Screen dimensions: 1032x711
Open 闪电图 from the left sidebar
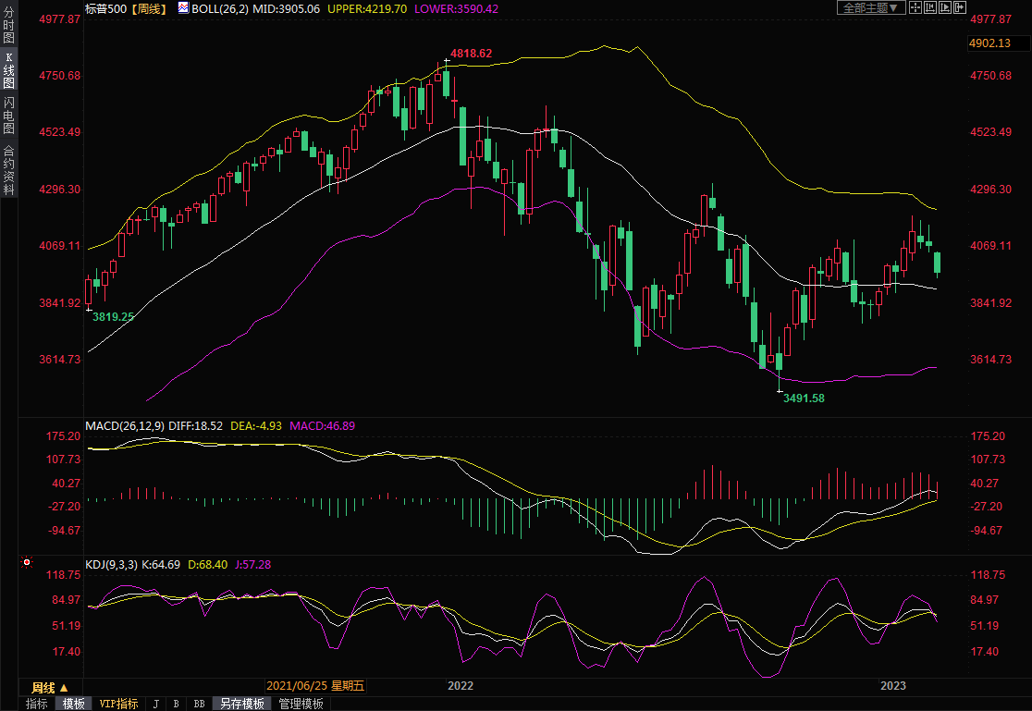click(x=8, y=116)
